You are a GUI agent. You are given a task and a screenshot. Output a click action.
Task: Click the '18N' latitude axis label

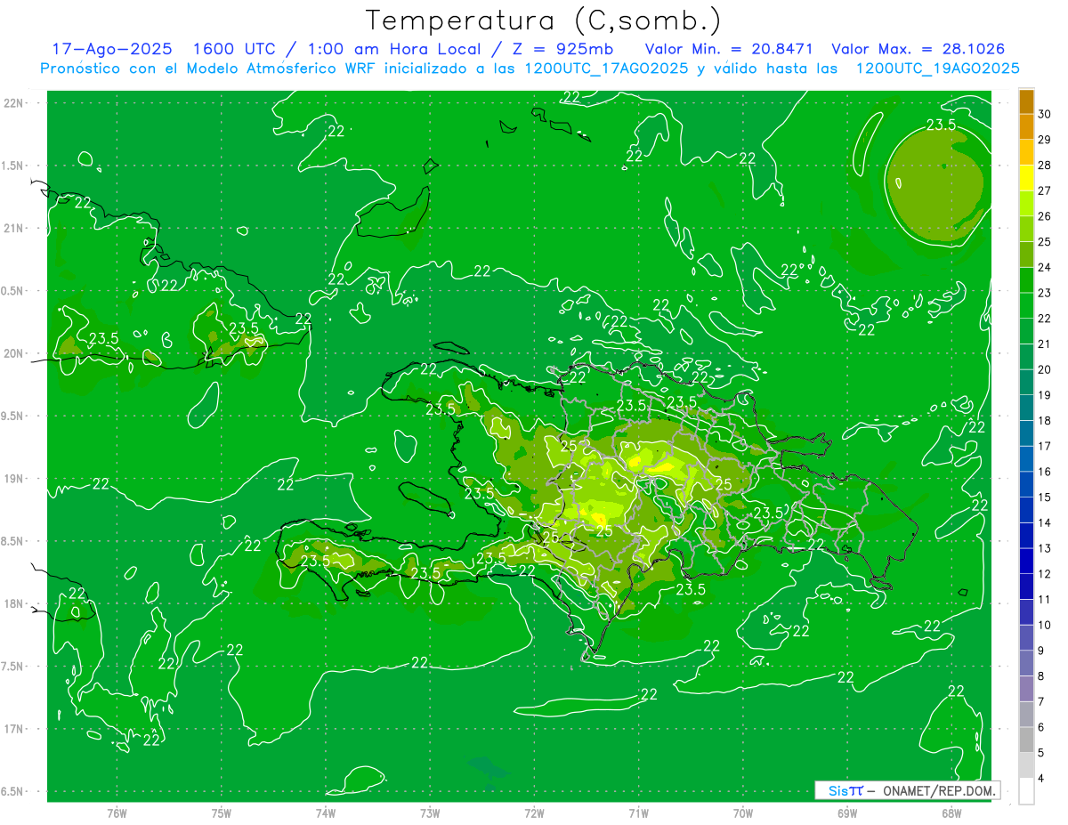tap(13, 603)
